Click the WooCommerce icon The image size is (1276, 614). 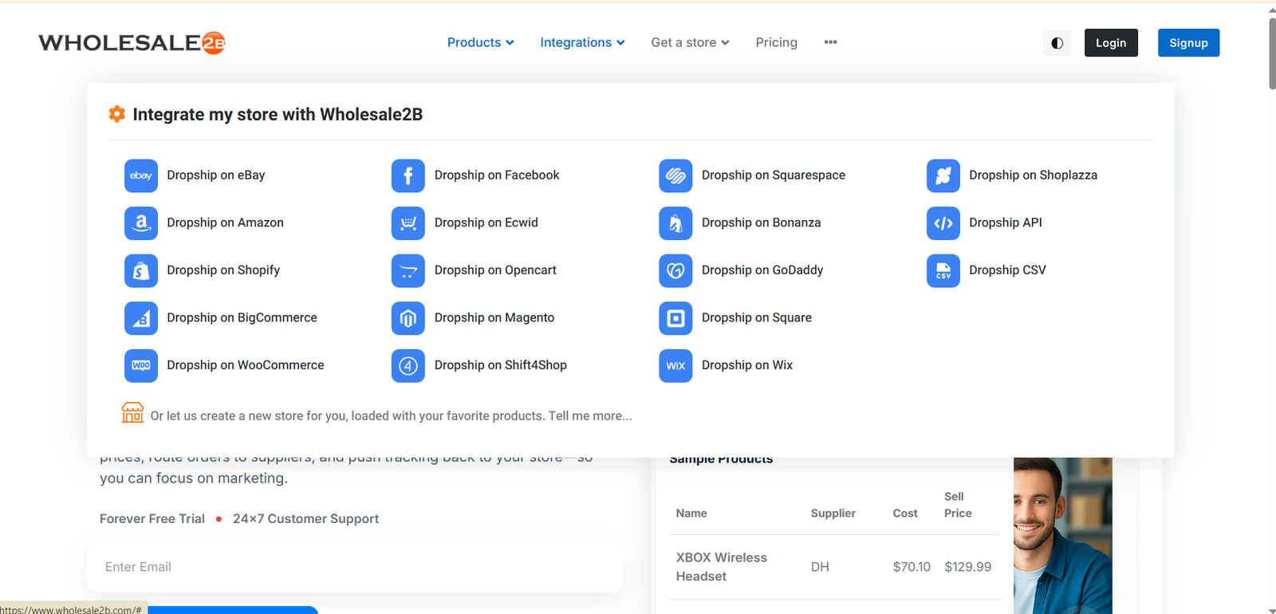[x=141, y=365]
